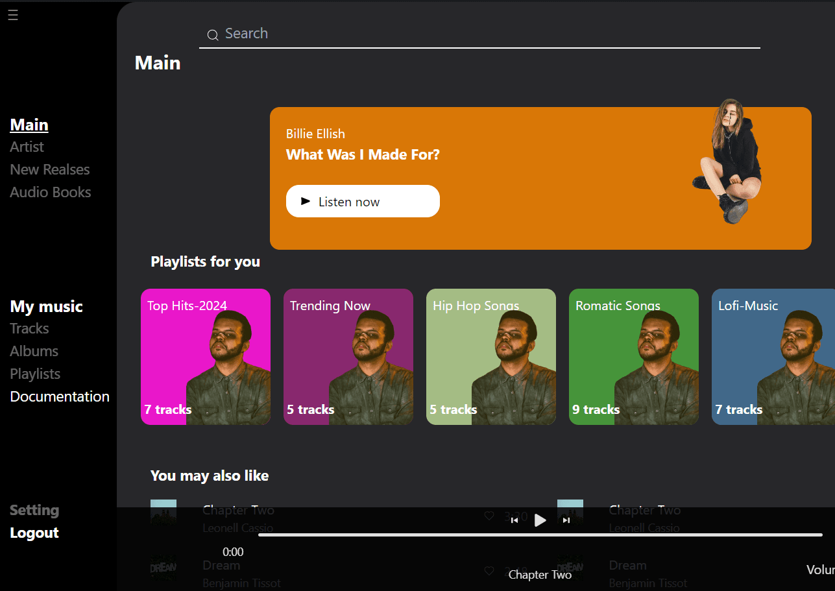Open the Main navigation item
The width and height of the screenshot is (835, 591).
point(29,125)
